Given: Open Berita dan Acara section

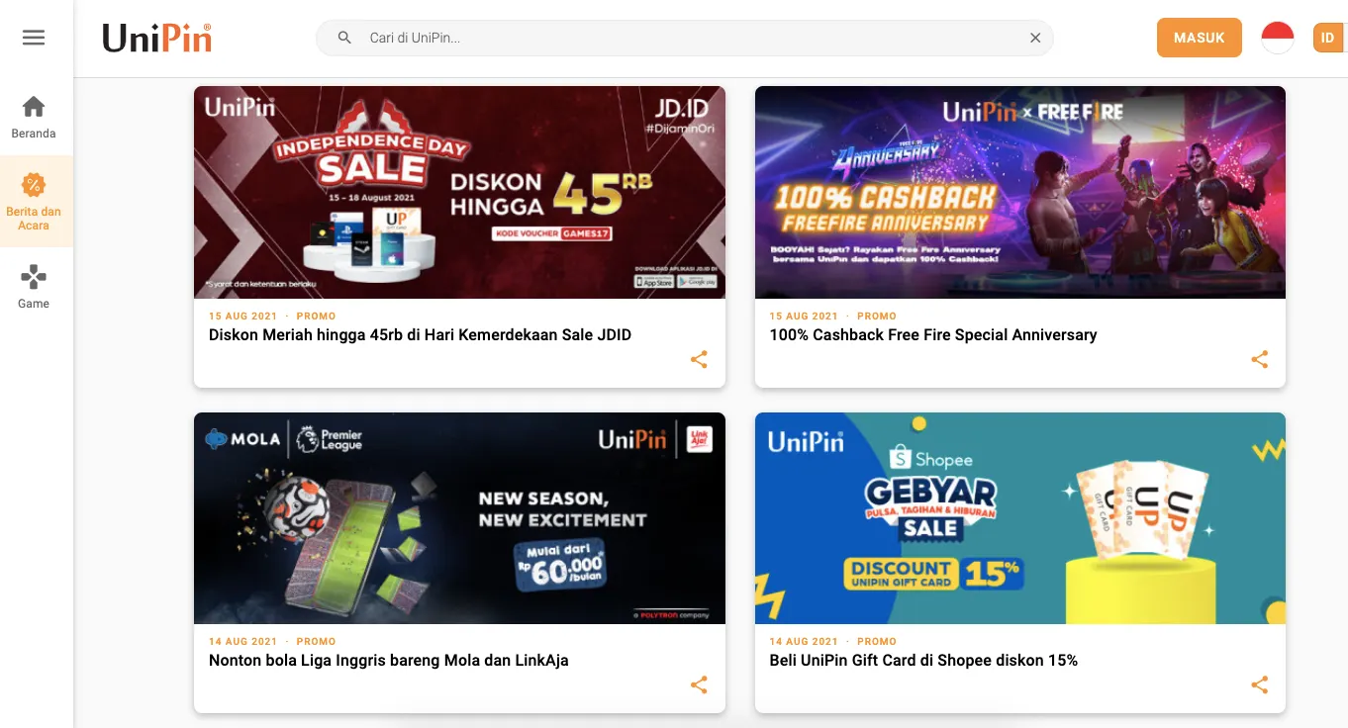Looking at the screenshot, I should point(34,202).
